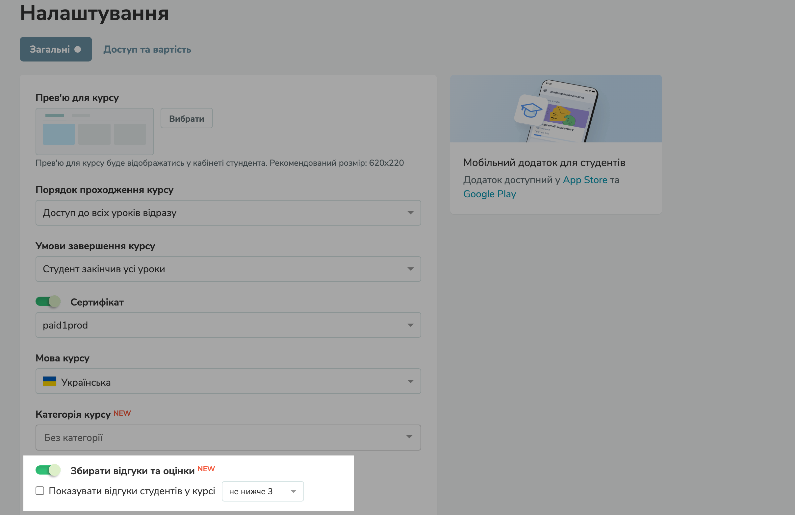Click arrow icon in Порядок проходження курсу field

410,213
